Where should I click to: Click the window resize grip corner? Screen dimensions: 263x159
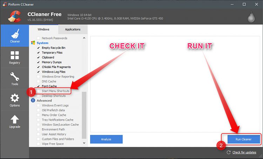tap(261, 157)
